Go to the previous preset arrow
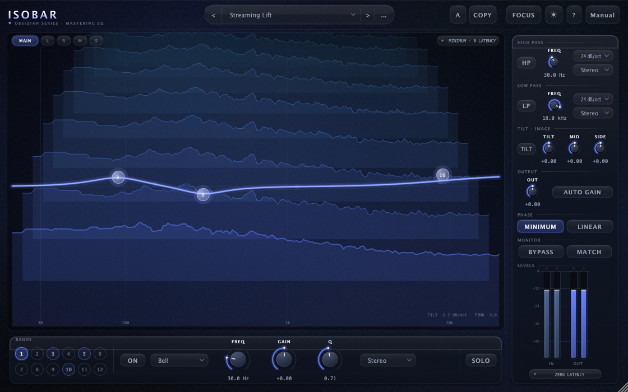Viewport: 628px width, 392px height. 214,15
